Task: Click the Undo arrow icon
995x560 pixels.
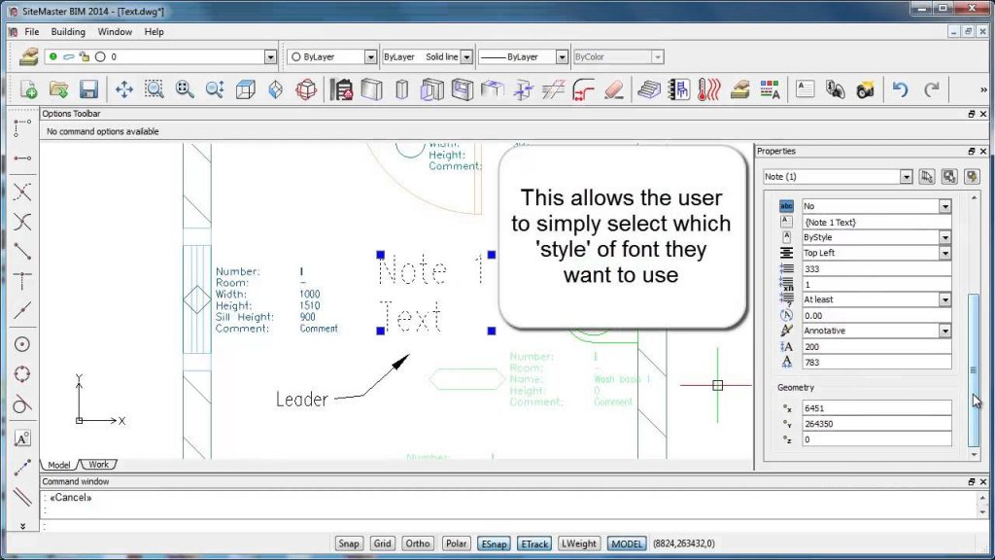Action: tap(900, 89)
